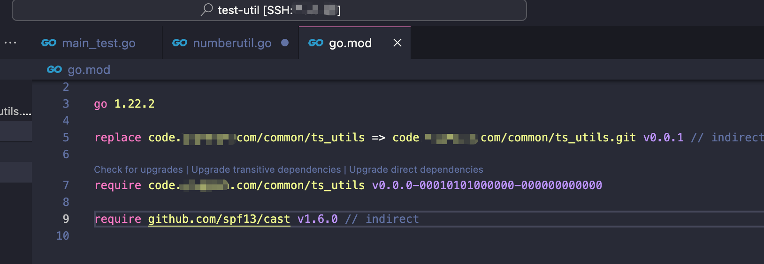Click Go icon on main_test.go tab
This screenshot has width=764, height=264.
pos(49,43)
